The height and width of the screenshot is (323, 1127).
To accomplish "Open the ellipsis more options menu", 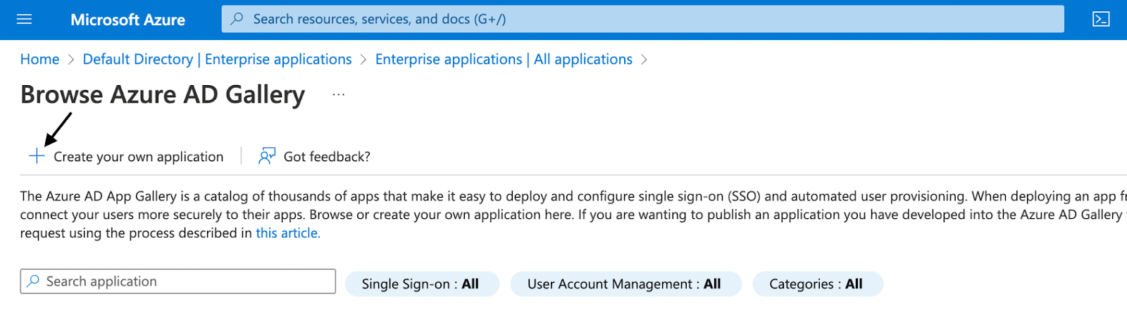I will [339, 94].
